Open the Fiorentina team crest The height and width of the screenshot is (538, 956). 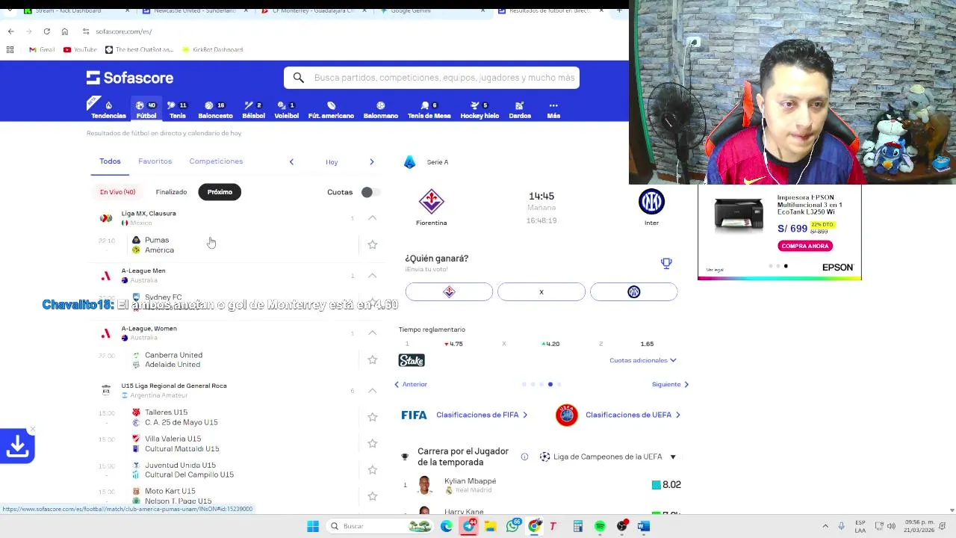pos(431,202)
